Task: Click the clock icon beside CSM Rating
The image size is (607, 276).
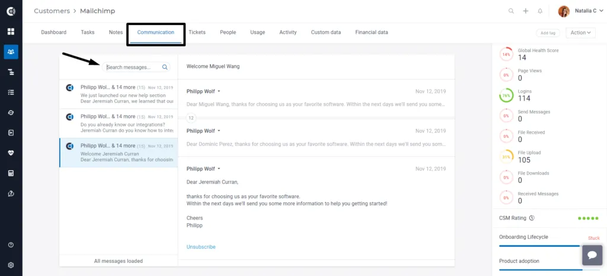Action: click(532, 218)
